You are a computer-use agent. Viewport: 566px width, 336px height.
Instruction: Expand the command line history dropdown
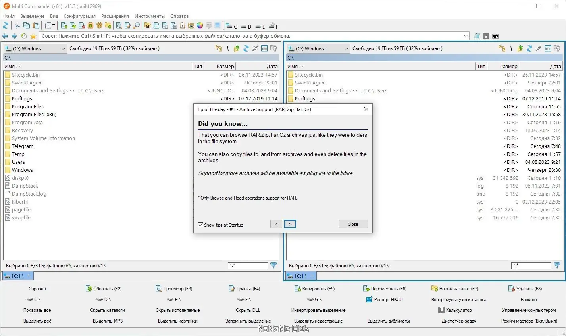(x=466, y=36)
